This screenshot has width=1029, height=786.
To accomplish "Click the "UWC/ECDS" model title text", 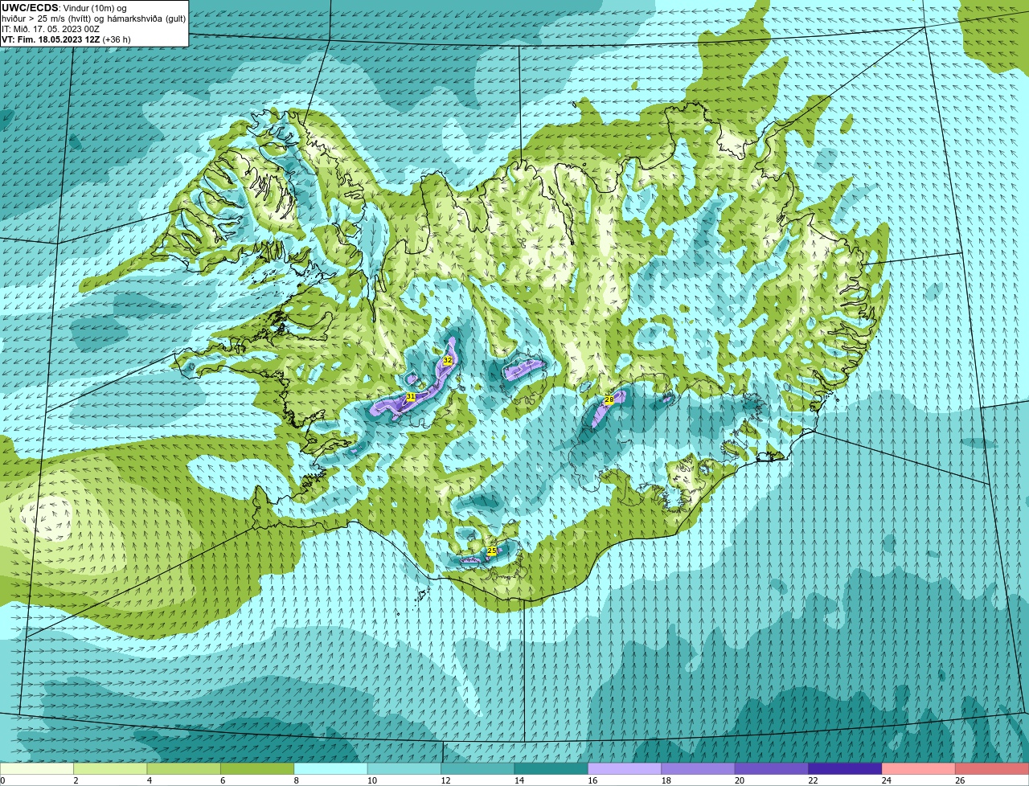I will pos(30,8).
